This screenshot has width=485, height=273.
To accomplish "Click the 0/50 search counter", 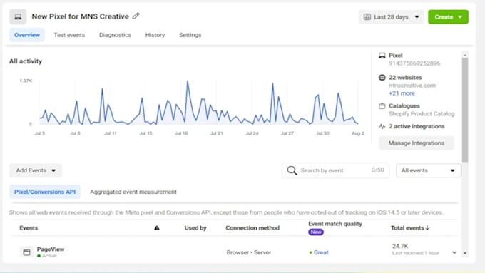I will click(378, 170).
